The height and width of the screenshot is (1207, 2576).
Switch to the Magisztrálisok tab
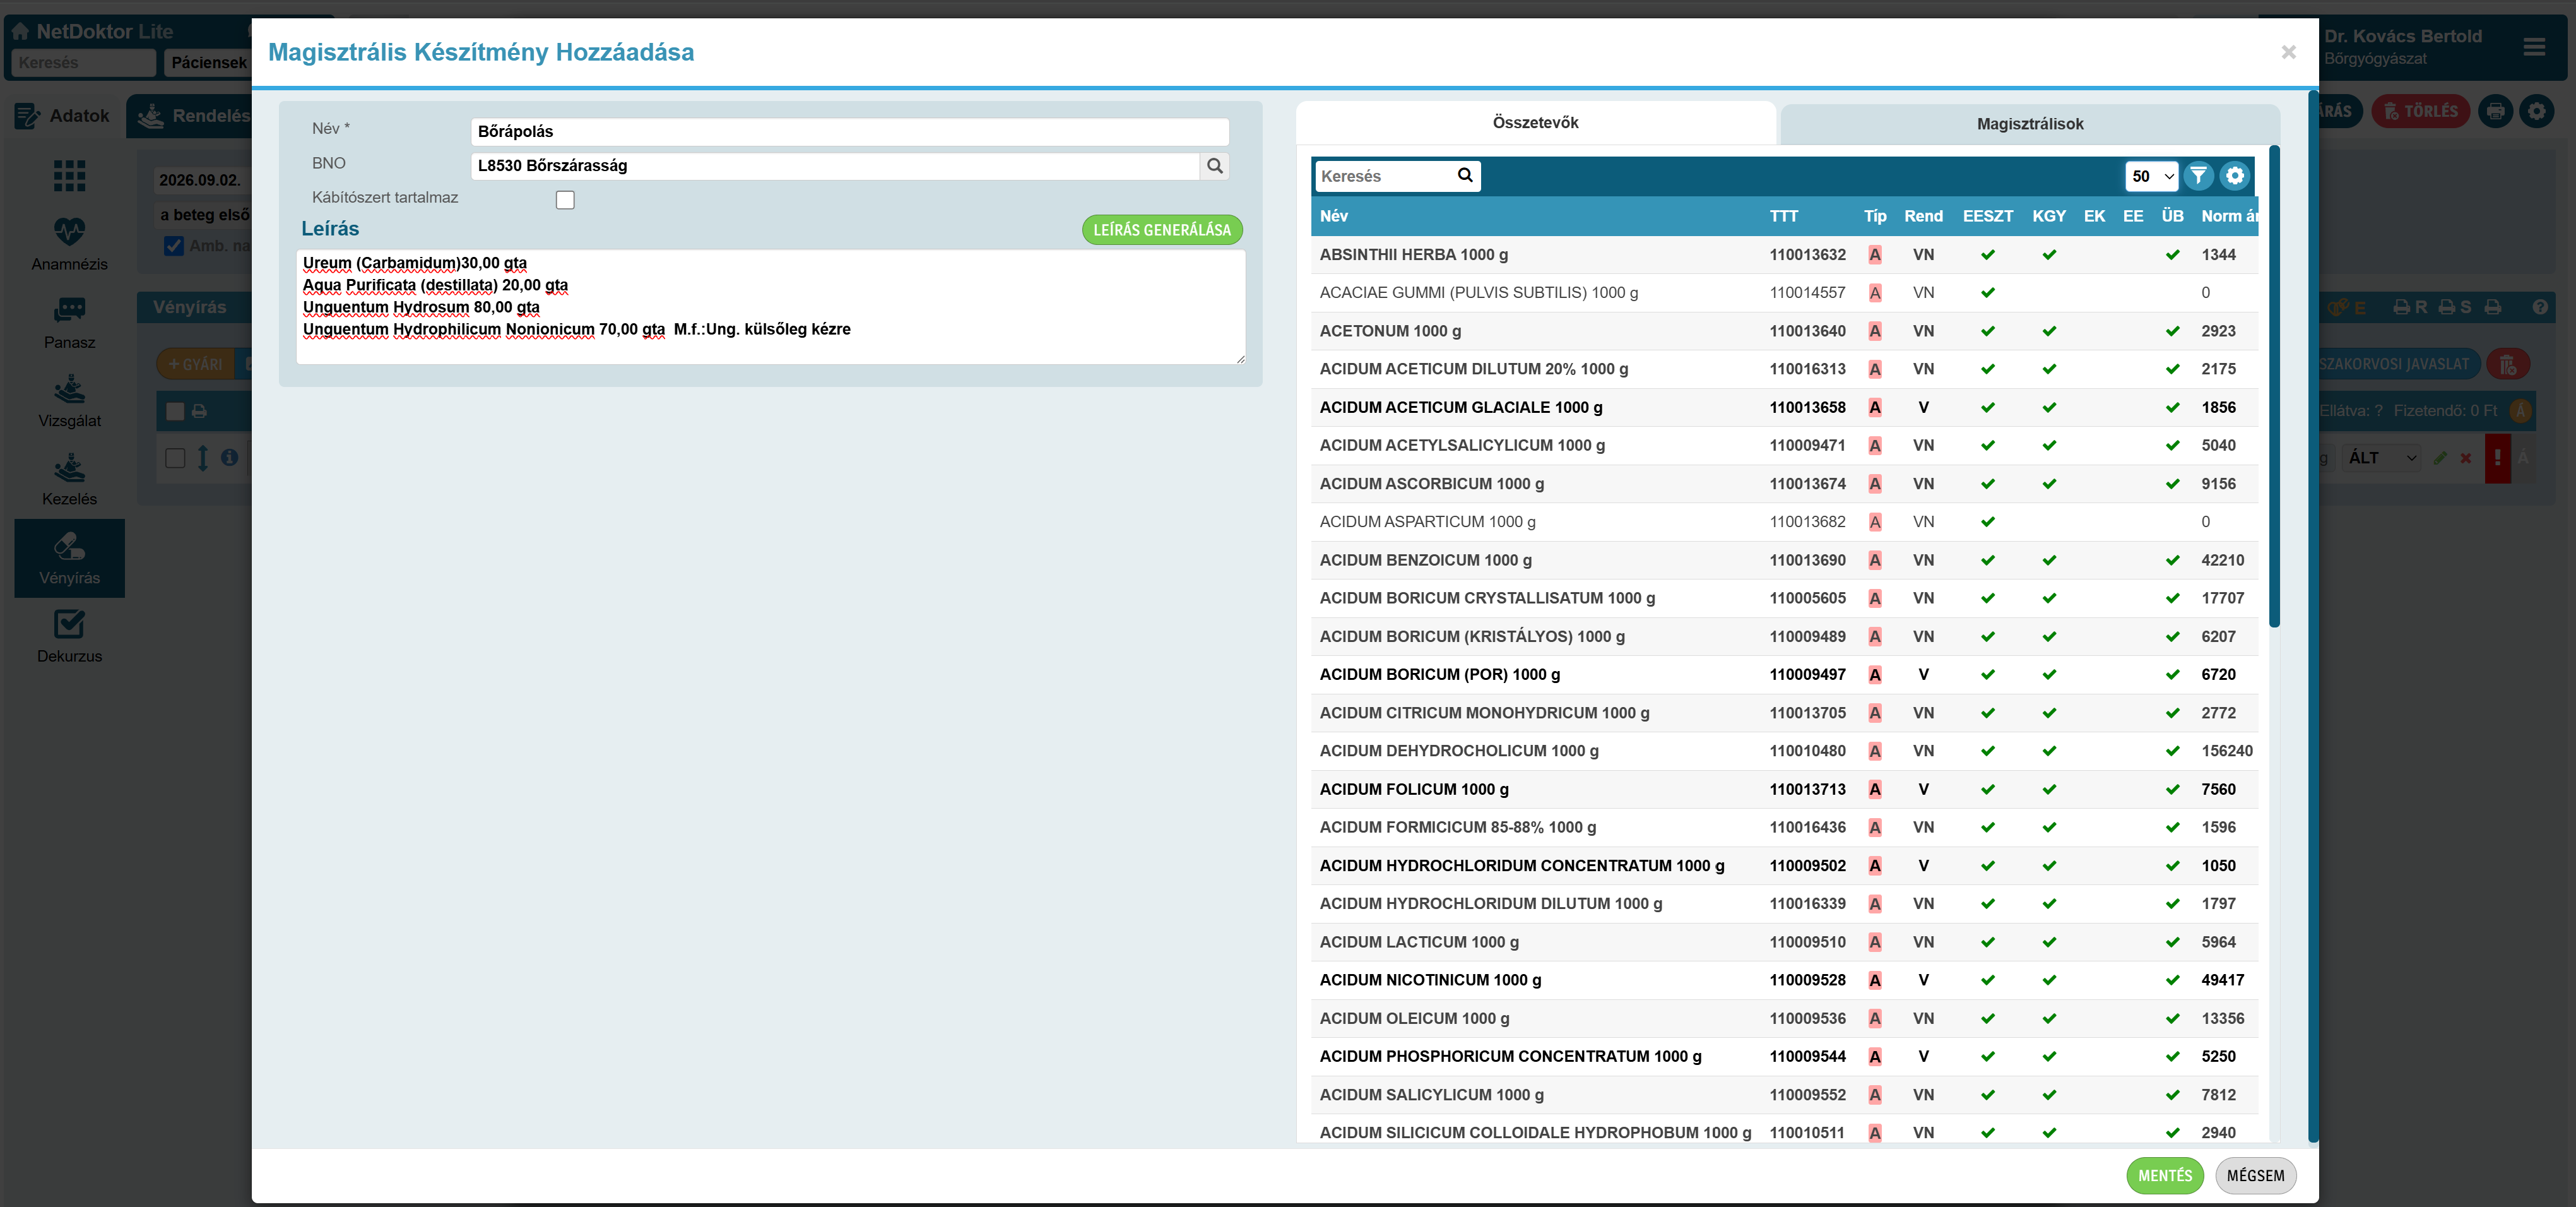tap(2029, 124)
